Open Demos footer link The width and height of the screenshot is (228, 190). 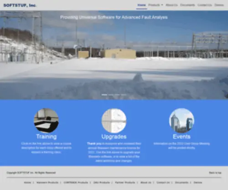198,182
